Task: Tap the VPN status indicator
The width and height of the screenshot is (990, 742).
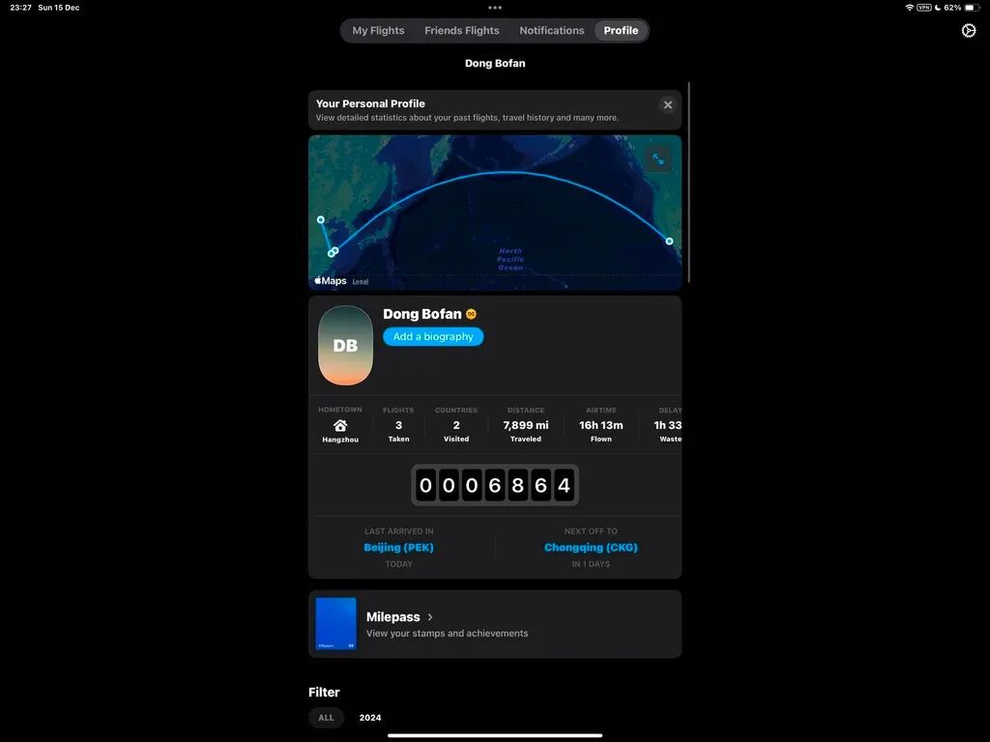Action: click(924, 8)
